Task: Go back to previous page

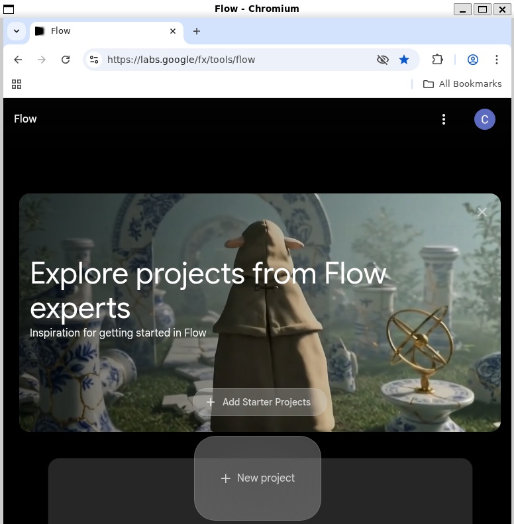Action: point(18,60)
